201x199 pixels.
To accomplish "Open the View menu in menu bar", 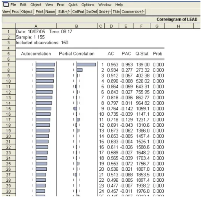I will point(49,5).
